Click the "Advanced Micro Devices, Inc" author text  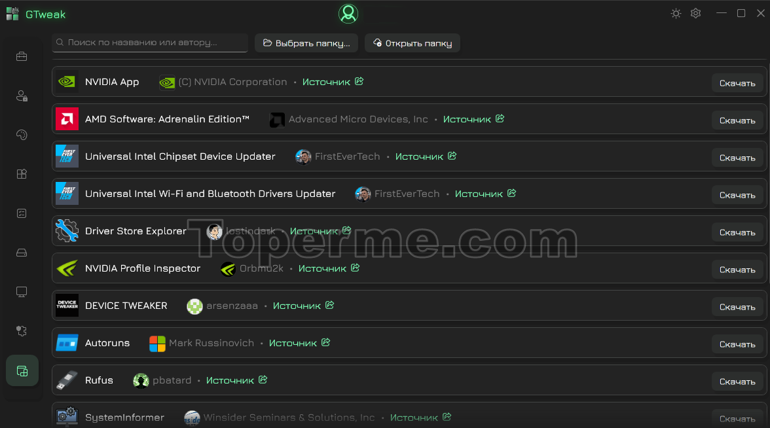(358, 119)
